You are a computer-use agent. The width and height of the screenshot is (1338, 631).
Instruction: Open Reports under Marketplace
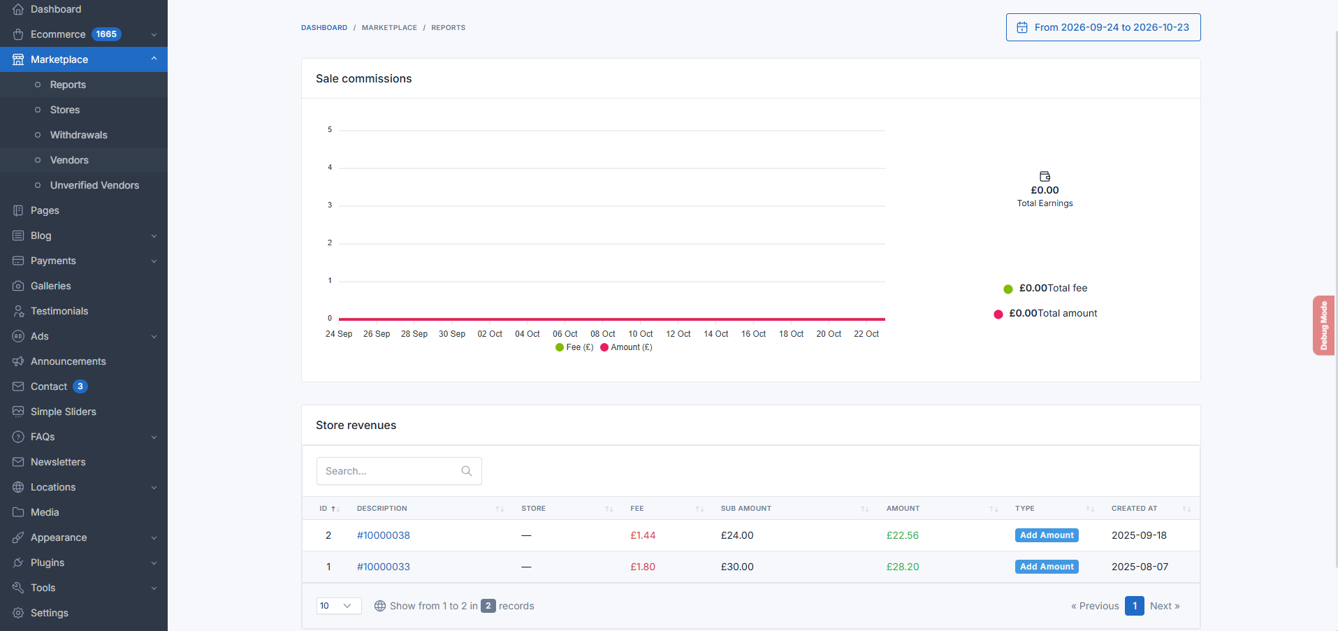[84, 85]
